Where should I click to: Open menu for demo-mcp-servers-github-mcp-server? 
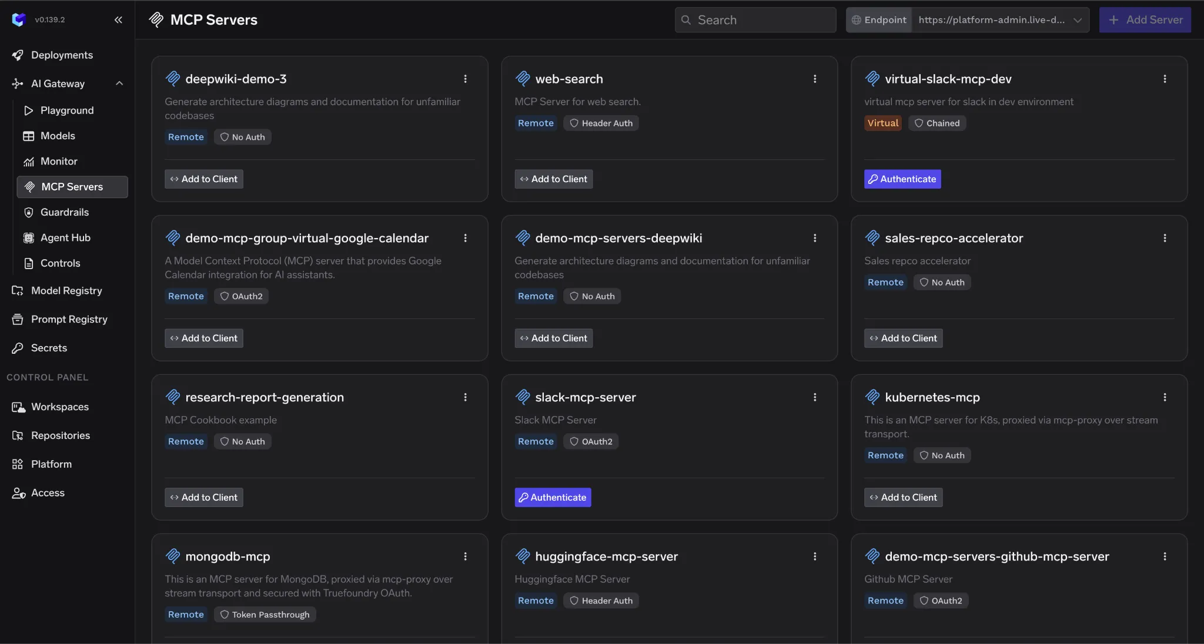tap(1165, 556)
